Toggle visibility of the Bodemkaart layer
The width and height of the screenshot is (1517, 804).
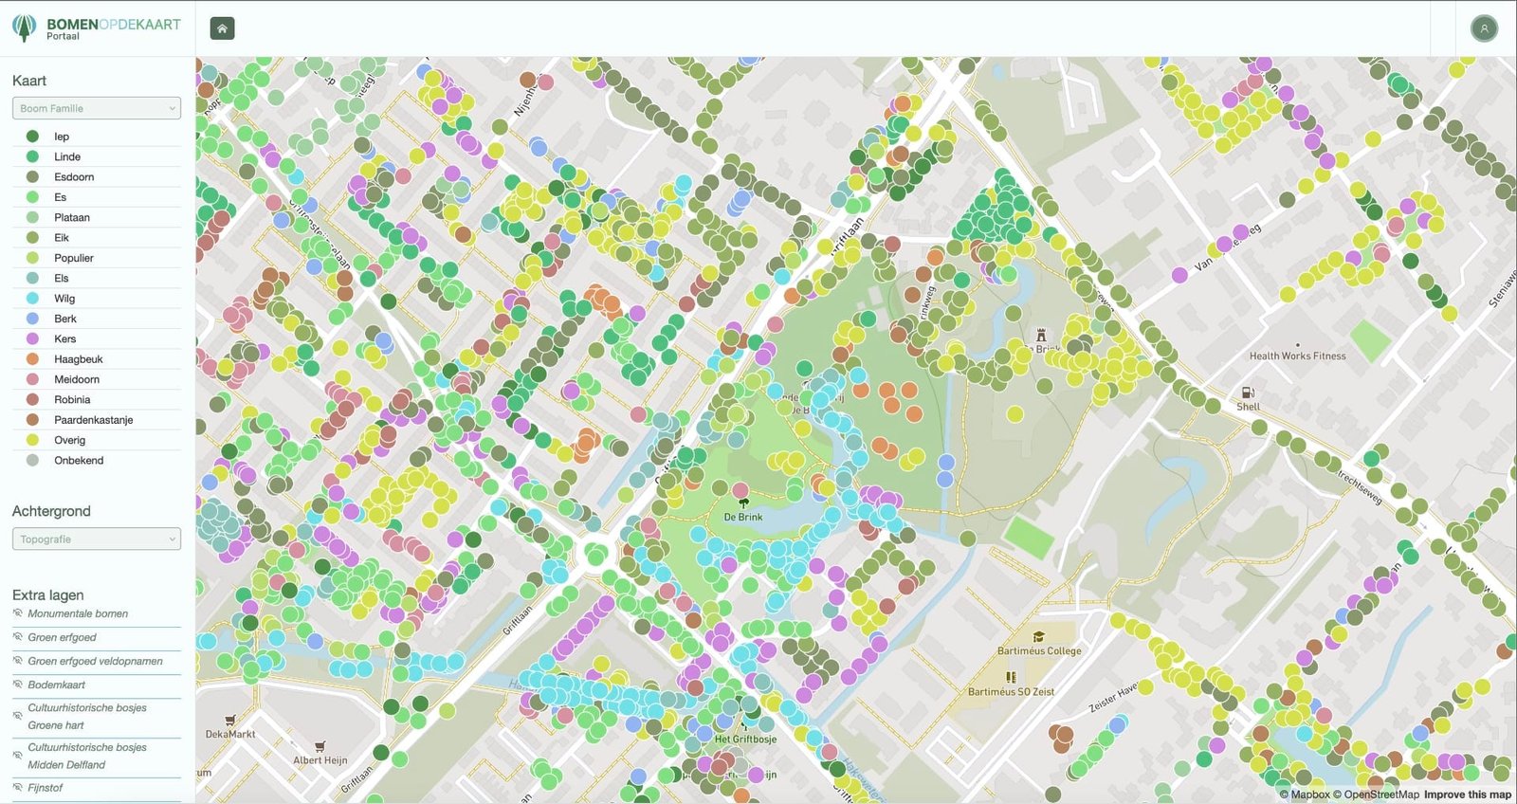(18, 685)
